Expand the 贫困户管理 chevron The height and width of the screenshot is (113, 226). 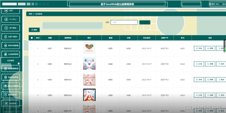(x=17, y=37)
